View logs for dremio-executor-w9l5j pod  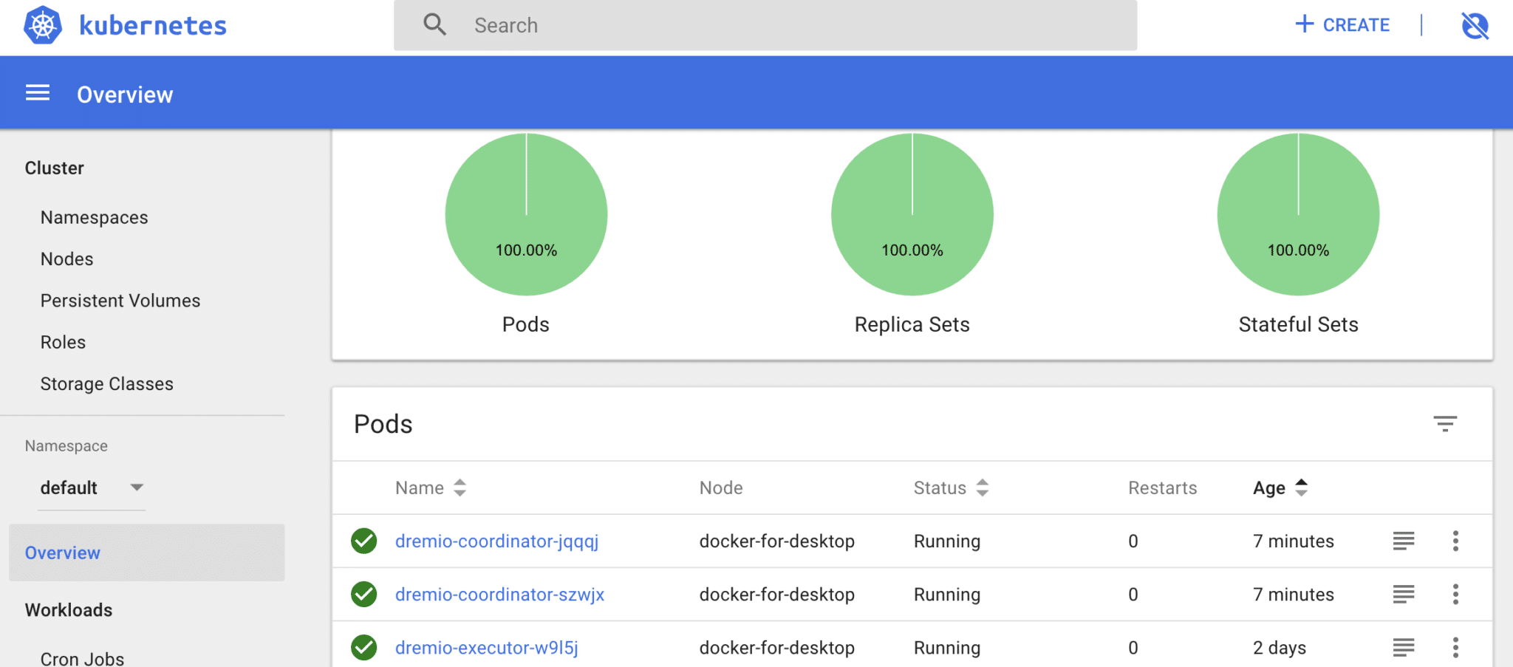pos(1403,647)
